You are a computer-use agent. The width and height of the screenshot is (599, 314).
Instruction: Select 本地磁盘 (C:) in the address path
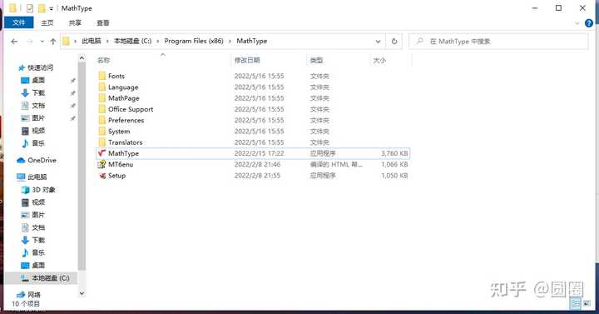point(132,41)
